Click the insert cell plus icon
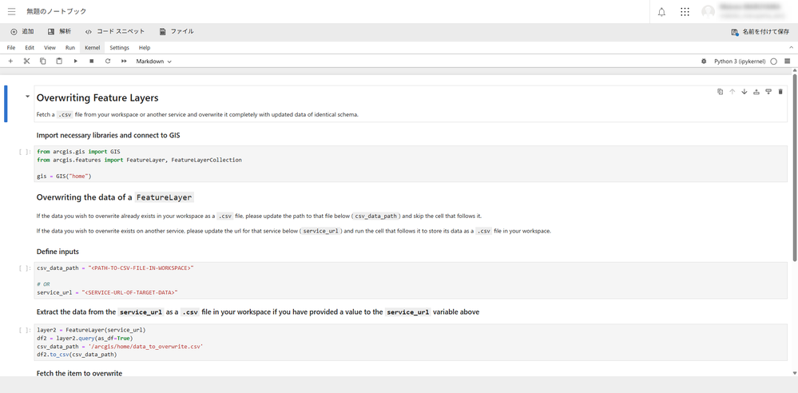The image size is (798, 393). (x=10, y=61)
